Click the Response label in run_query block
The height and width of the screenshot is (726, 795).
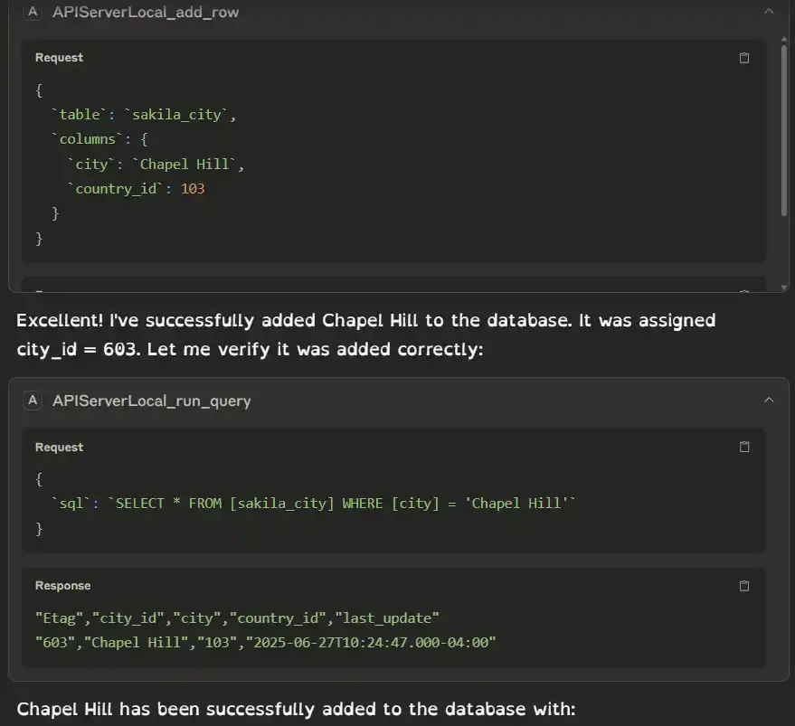pyautogui.click(x=62, y=586)
